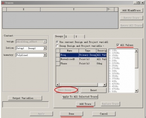Click the text field below Output Variables
Image resolution: width=146 pixels, height=118 pixels.
[x=26, y=104]
